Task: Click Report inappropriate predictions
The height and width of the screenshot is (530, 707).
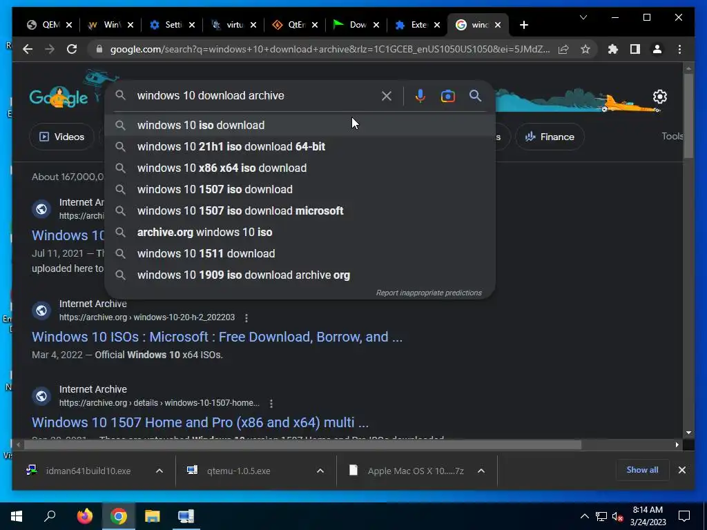Action: click(429, 293)
